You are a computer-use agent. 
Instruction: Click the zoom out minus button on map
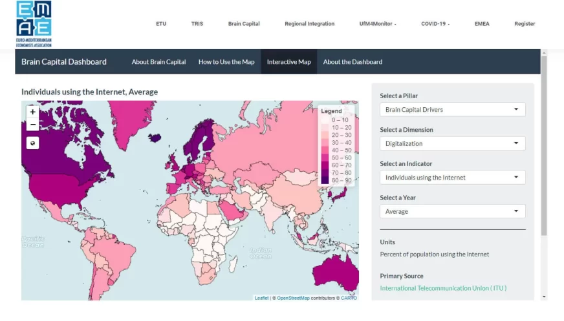(33, 124)
